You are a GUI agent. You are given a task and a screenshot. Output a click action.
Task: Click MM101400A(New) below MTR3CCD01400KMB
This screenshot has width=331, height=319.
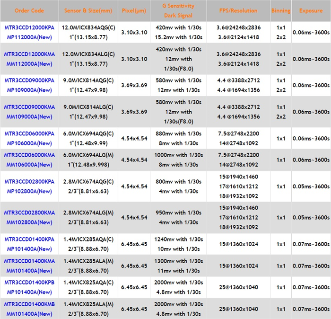tap(29, 314)
